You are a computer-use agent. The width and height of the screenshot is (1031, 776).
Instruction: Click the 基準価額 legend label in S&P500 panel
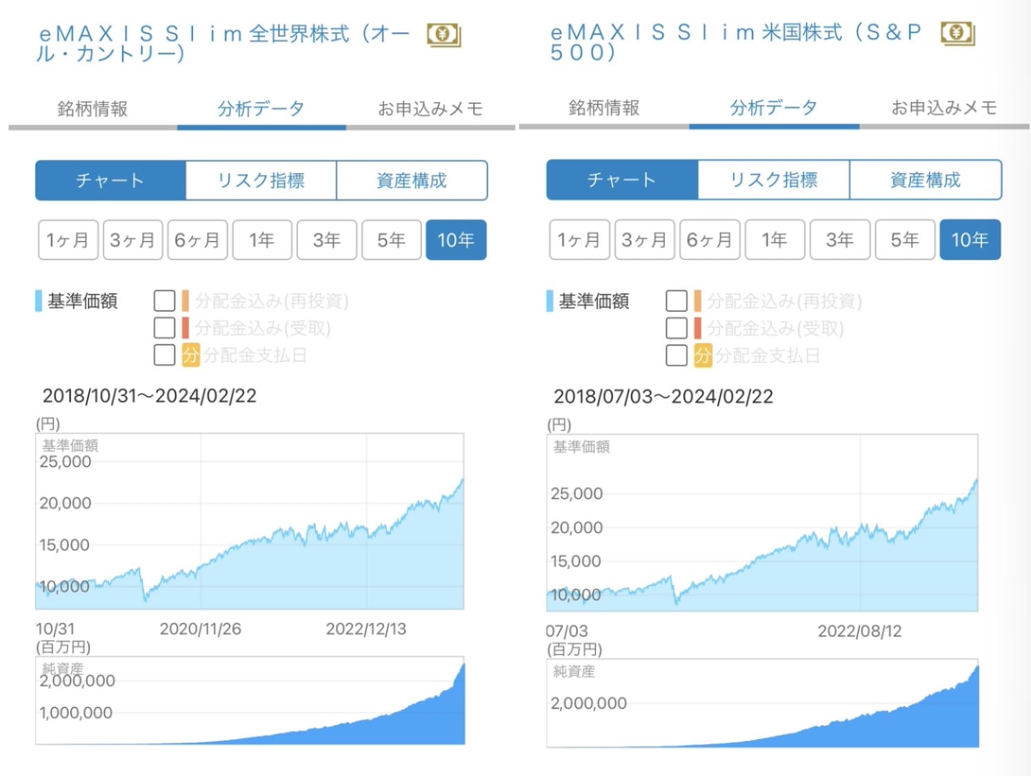point(594,301)
